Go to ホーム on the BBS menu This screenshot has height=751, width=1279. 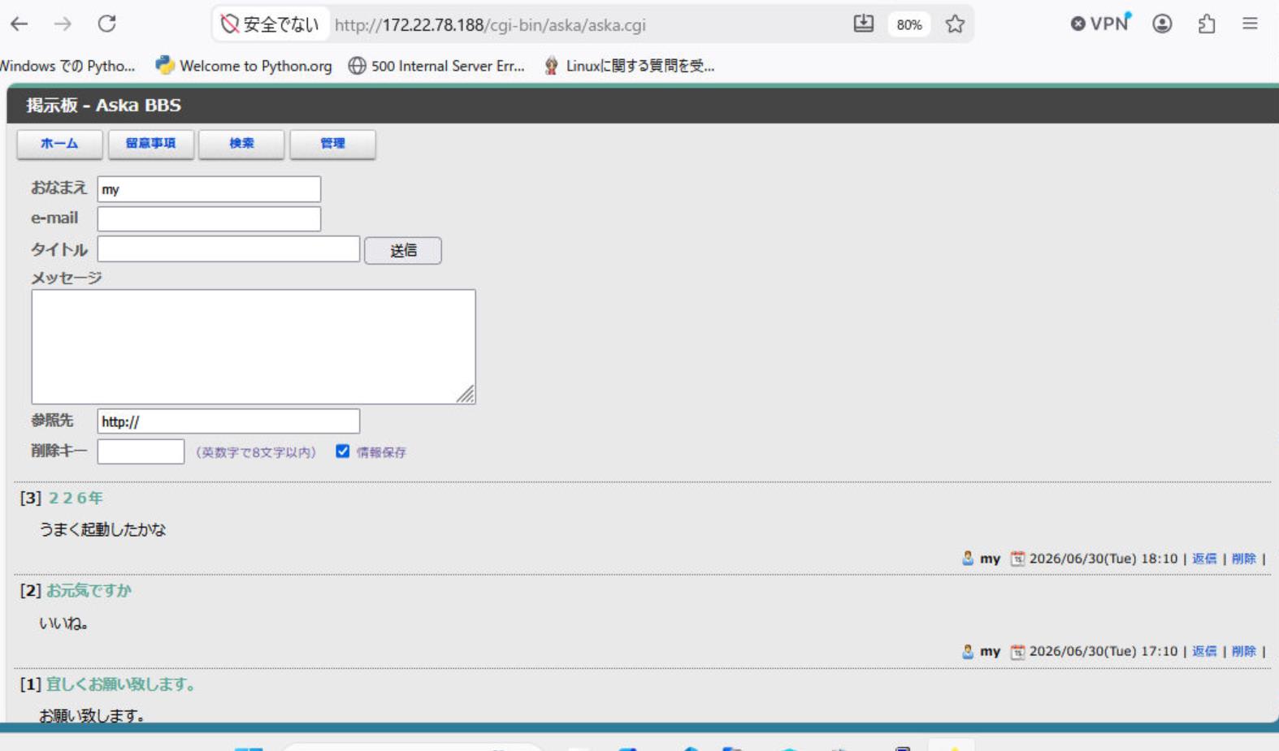tap(59, 144)
